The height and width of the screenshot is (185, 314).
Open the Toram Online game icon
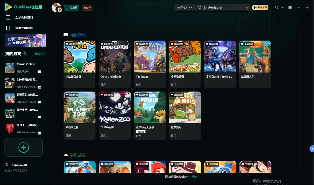[x=10, y=68]
